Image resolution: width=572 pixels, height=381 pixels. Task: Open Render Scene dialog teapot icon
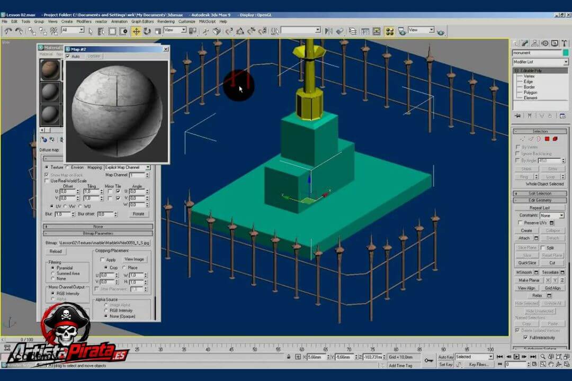(x=402, y=31)
